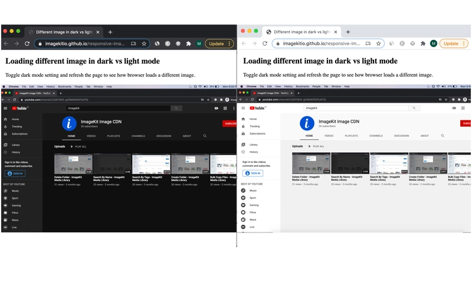Open 'Delete Folder' video thumbnail in dark screenshot
This screenshot has height=295, width=472.
click(73, 163)
